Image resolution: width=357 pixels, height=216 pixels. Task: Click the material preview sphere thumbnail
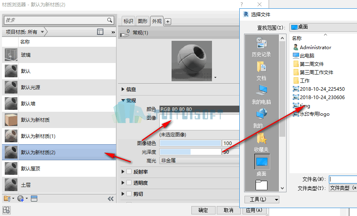192,61
